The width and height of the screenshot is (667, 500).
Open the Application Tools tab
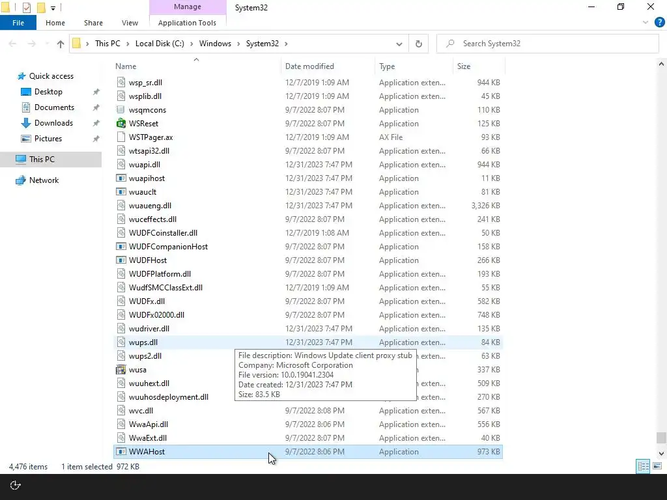coord(187,23)
